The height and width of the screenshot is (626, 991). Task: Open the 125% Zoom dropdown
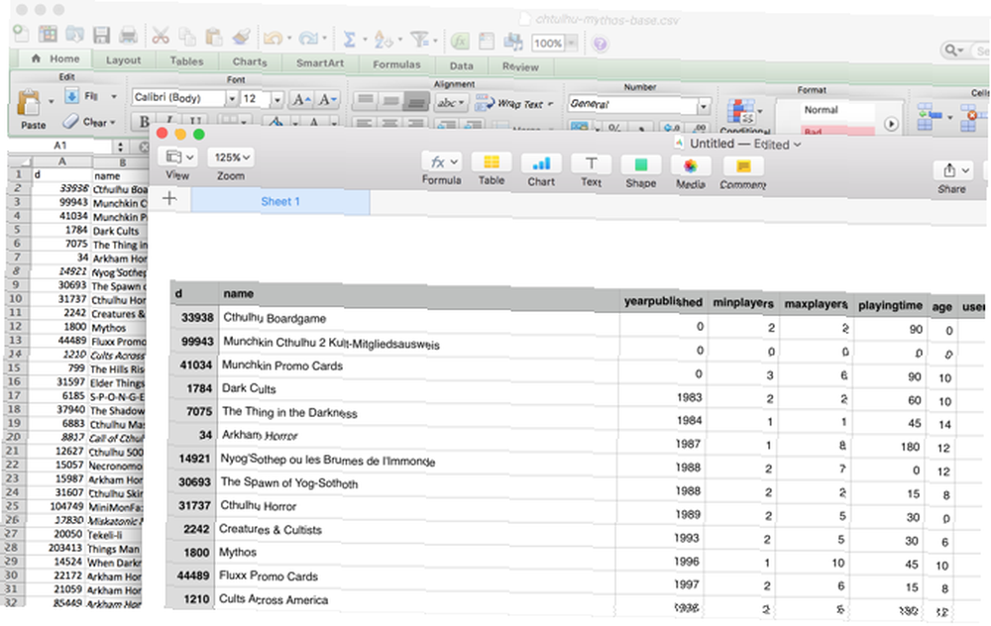(x=231, y=156)
